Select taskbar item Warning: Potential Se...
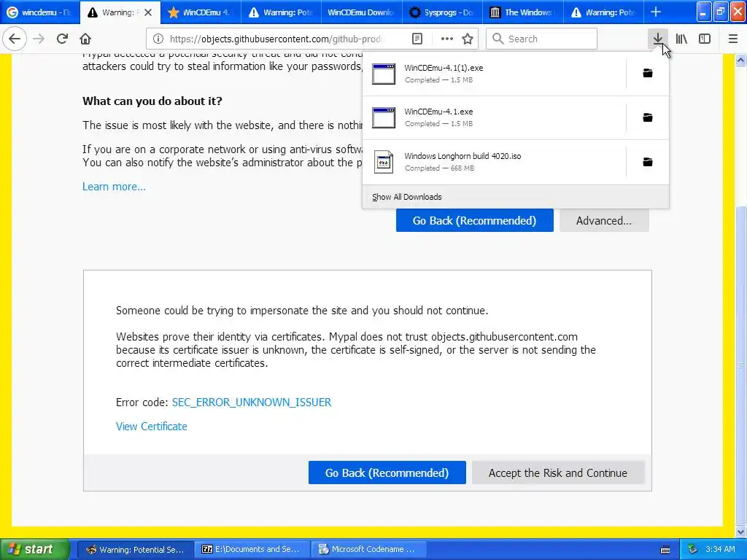Image resolution: width=747 pixels, height=560 pixels. (135, 550)
